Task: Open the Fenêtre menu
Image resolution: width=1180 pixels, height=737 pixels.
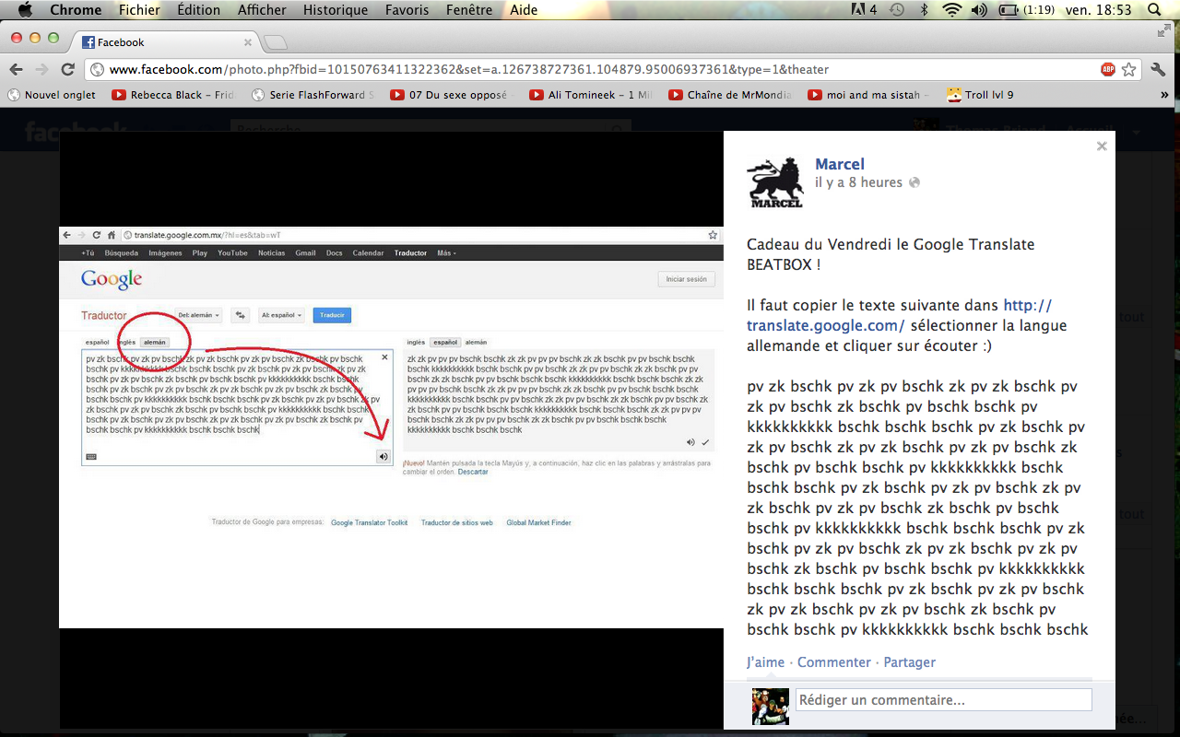Action: click(x=469, y=10)
